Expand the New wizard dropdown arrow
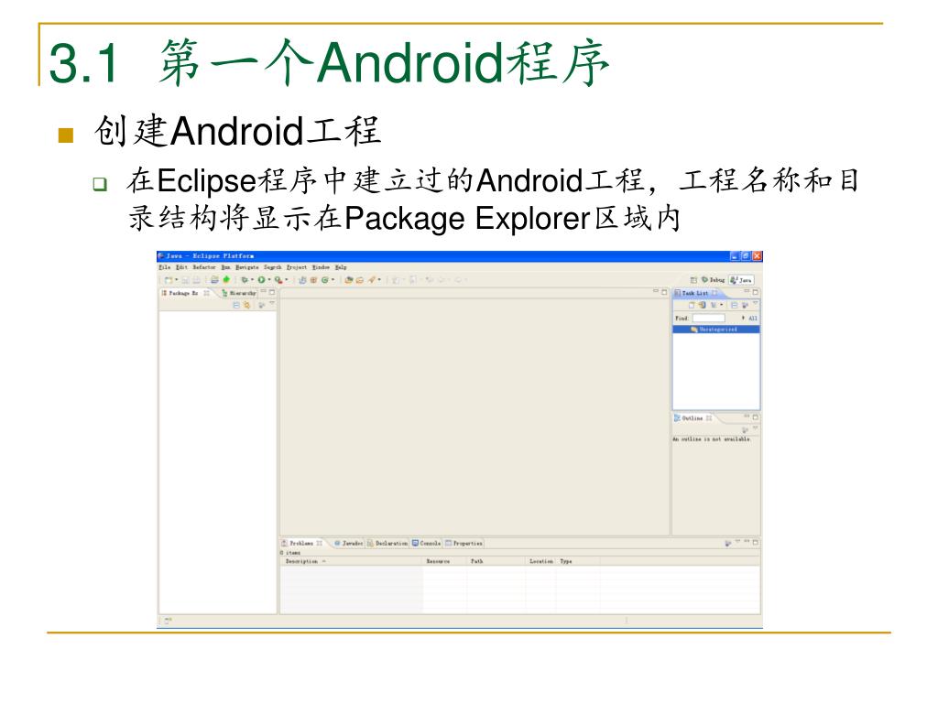This screenshot has width=938, height=703. pos(177,280)
